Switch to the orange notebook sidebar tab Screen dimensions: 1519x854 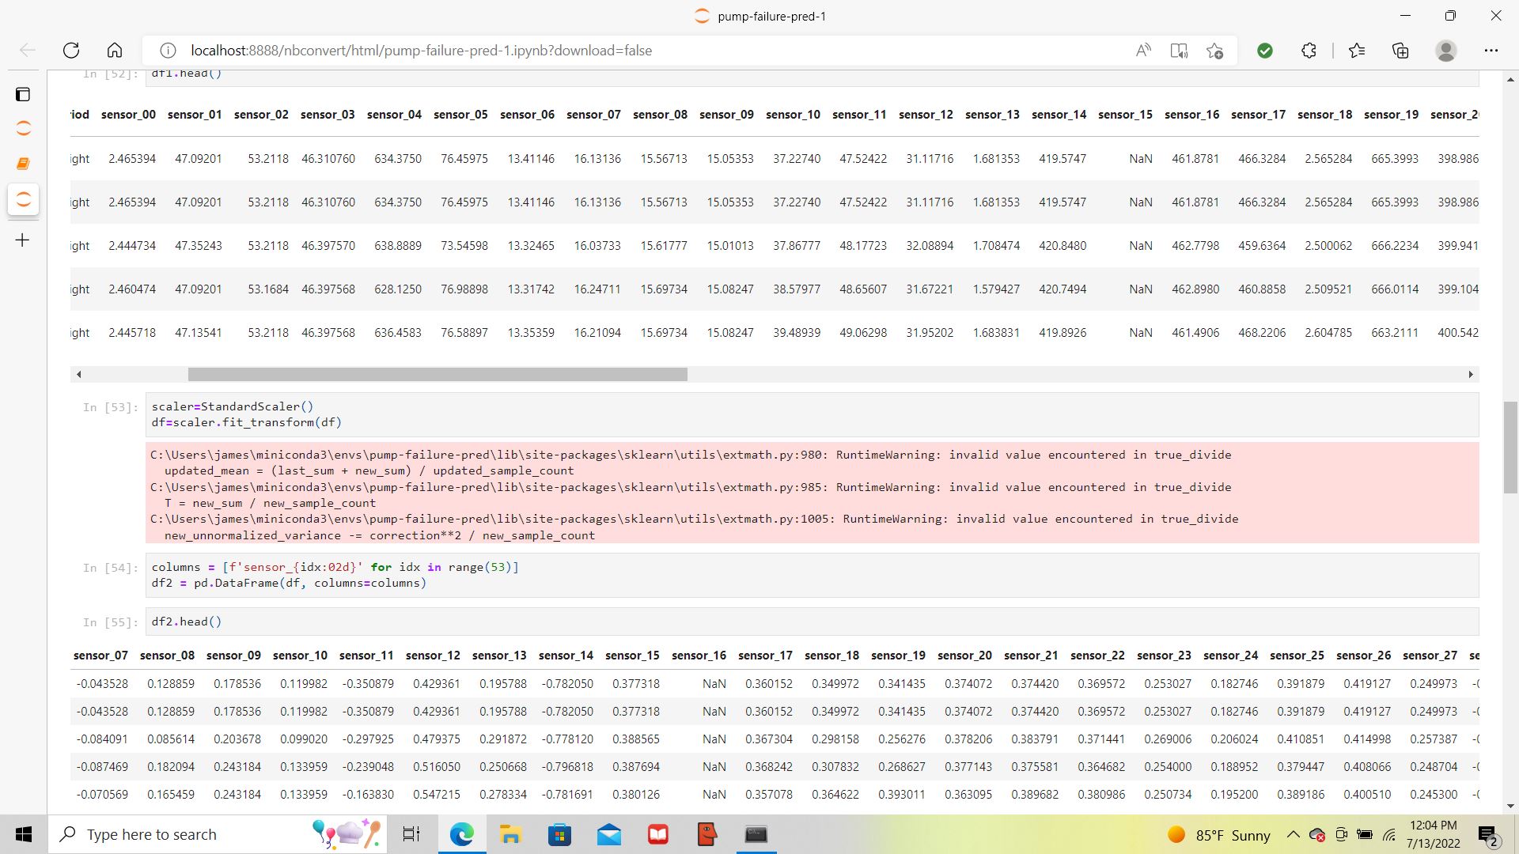pos(23,163)
